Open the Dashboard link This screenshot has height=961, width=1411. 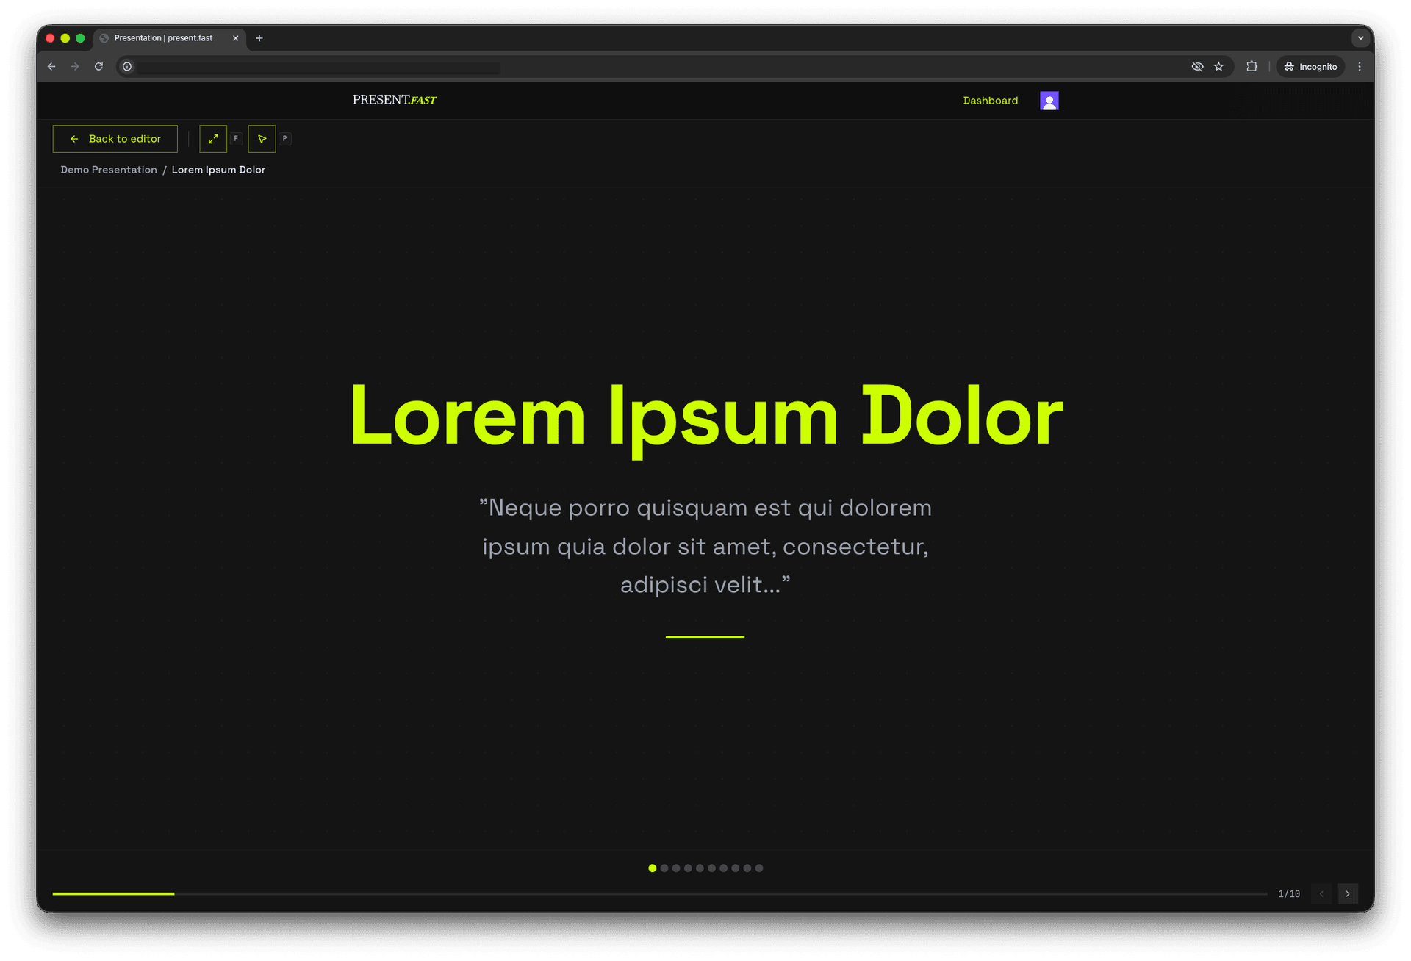[x=990, y=101]
